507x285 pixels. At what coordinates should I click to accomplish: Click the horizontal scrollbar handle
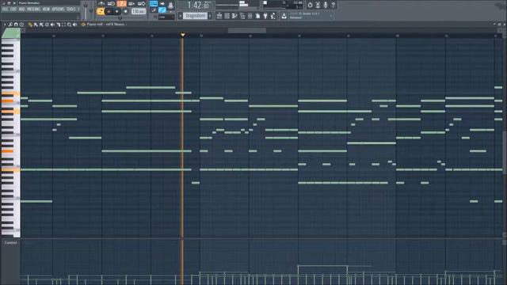point(247,30)
